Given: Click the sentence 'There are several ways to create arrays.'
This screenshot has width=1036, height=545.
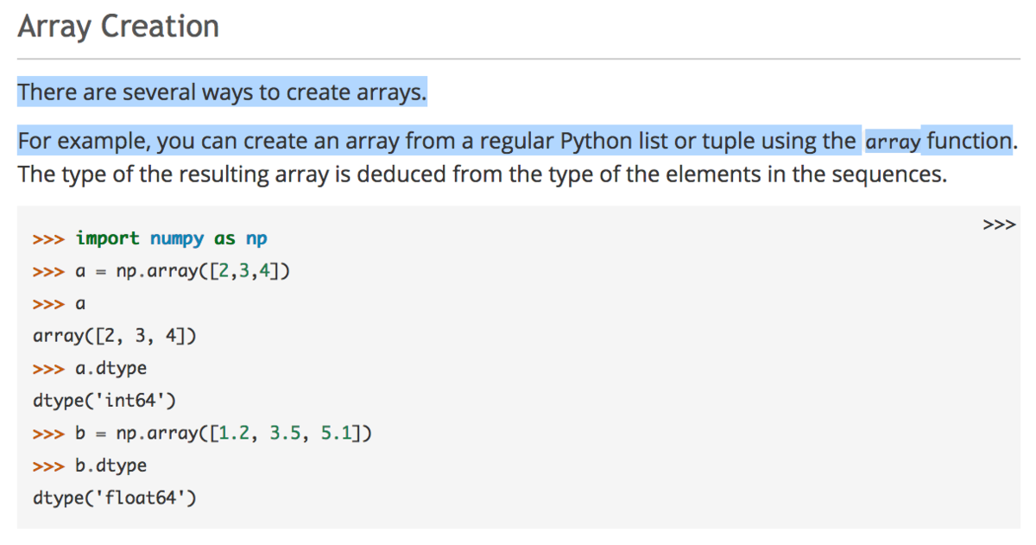Looking at the screenshot, I should click(x=222, y=92).
